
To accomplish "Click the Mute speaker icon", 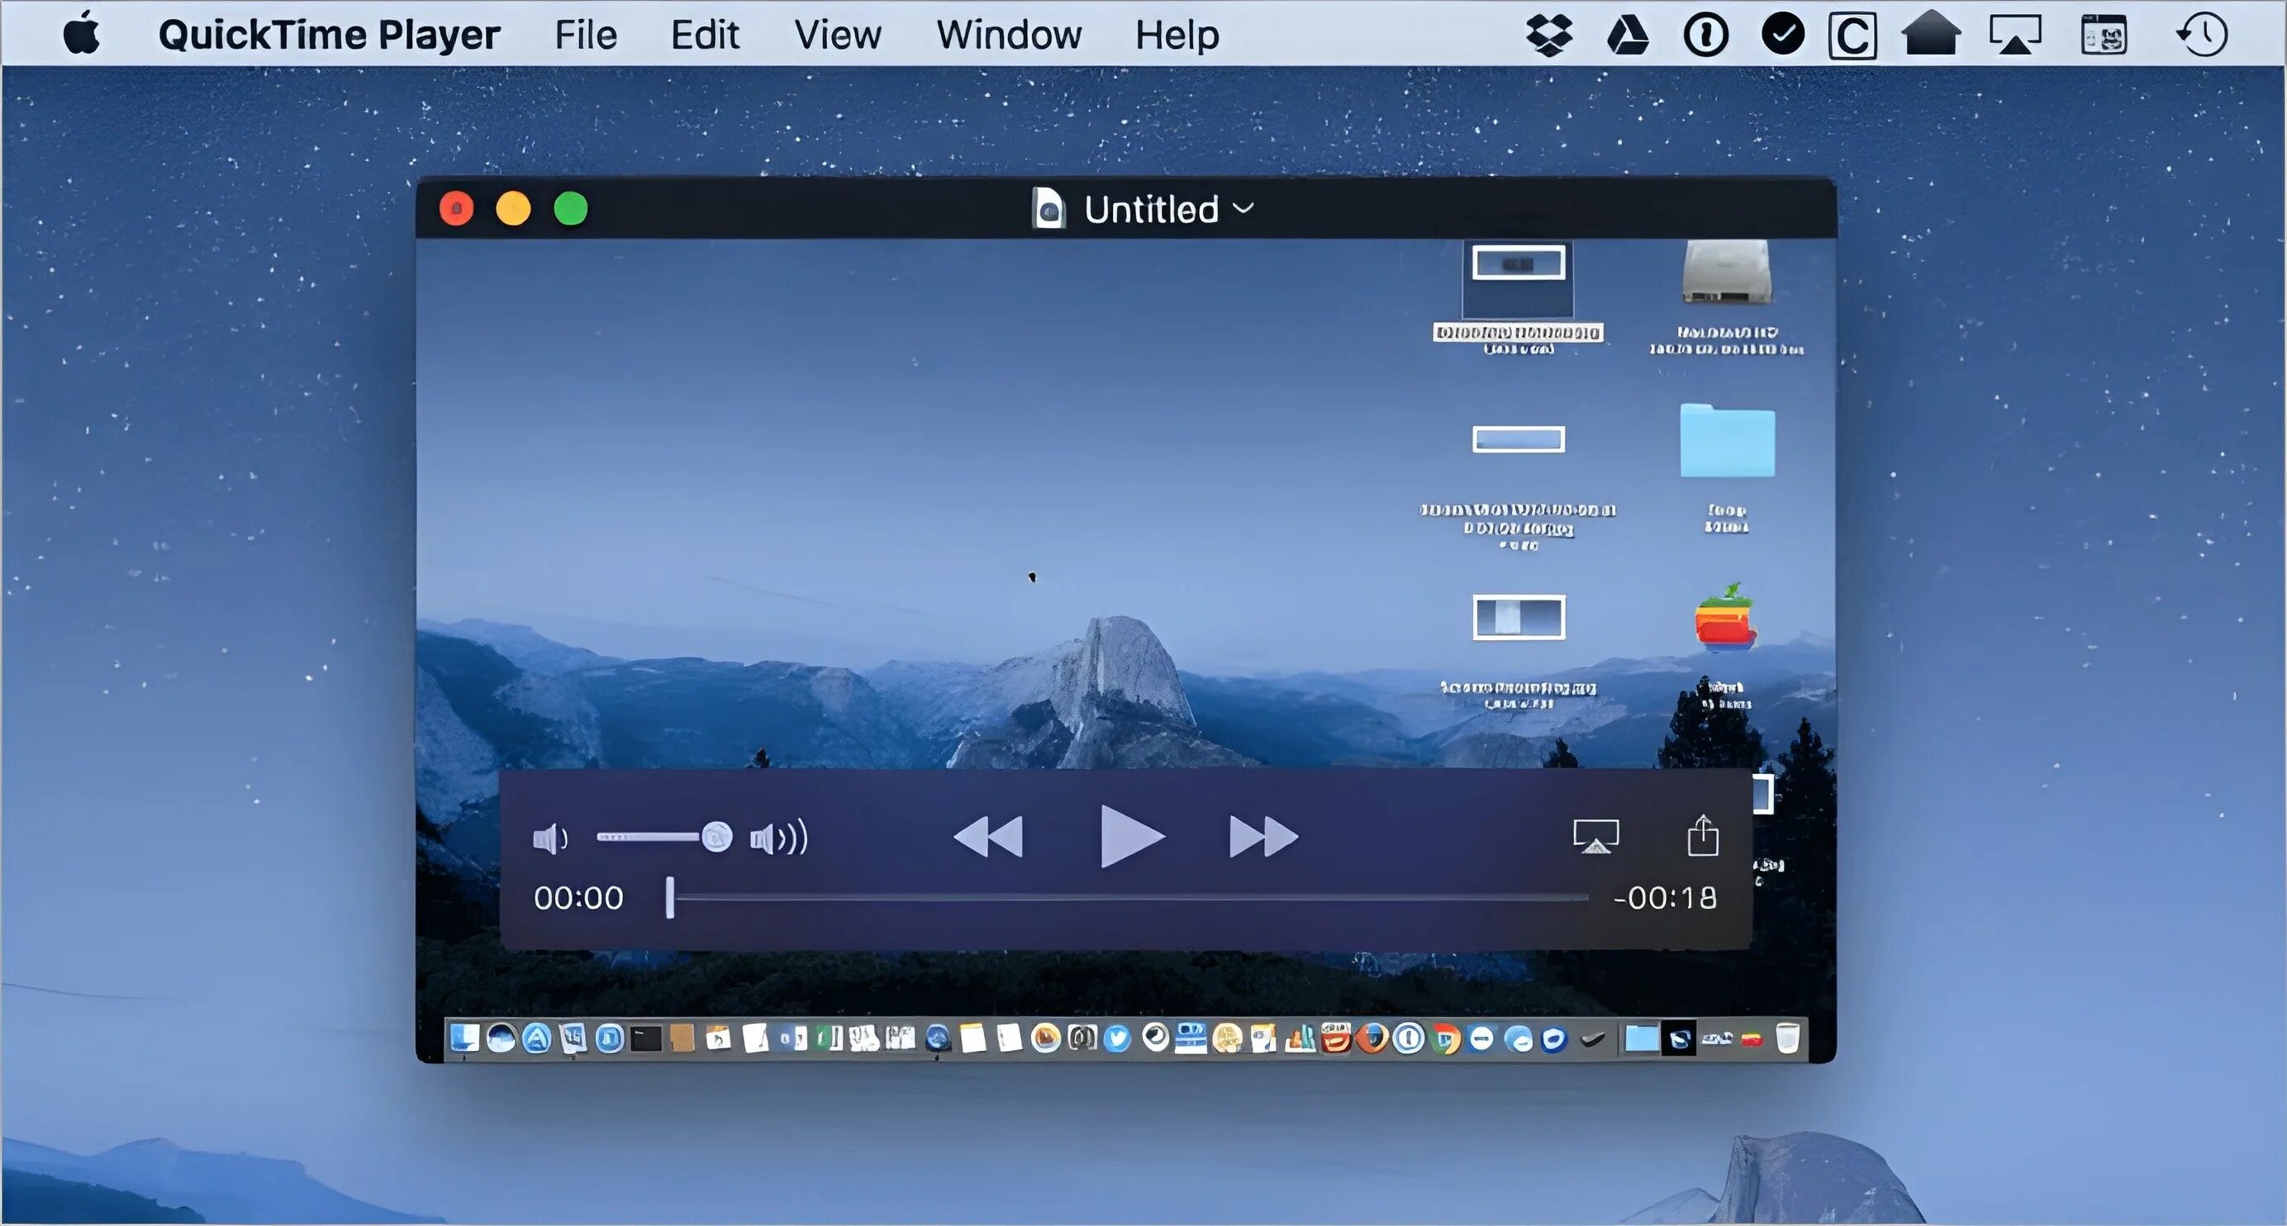I will pyautogui.click(x=549, y=838).
